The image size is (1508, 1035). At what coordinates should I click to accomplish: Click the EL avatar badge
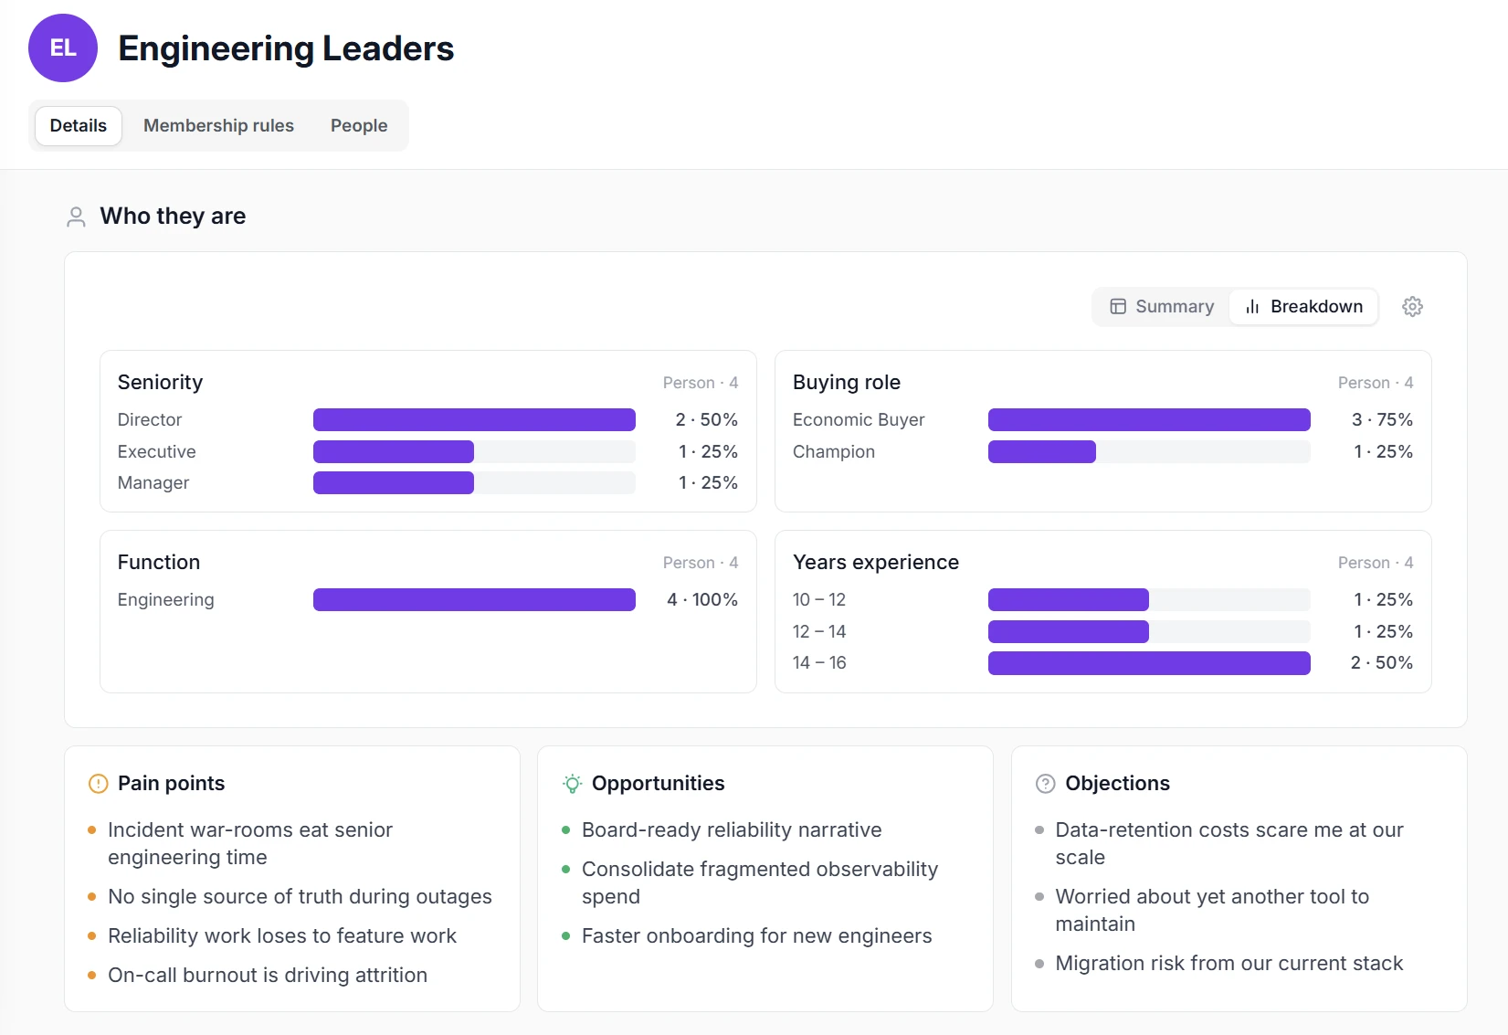click(x=63, y=48)
